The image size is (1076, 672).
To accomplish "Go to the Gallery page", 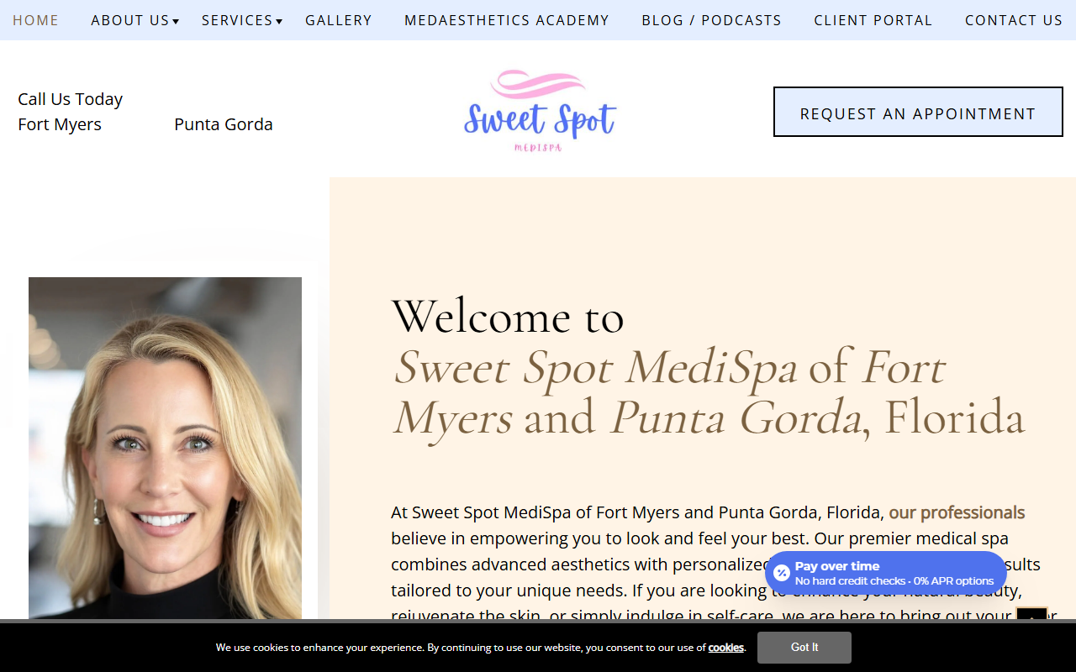I will 339,20.
